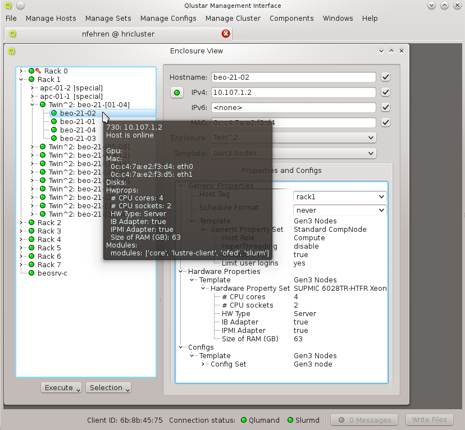465x430 pixels.
Task: Expand the Config Set node
Action: [203, 364]
